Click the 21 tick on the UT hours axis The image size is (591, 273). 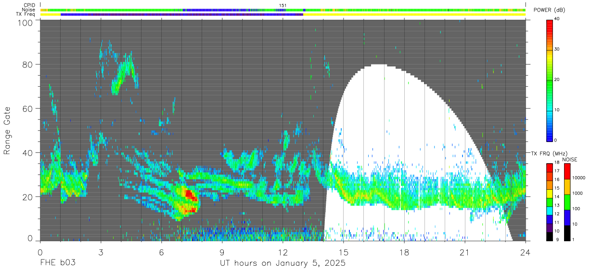pyautogui.click(x=465, y=252)
